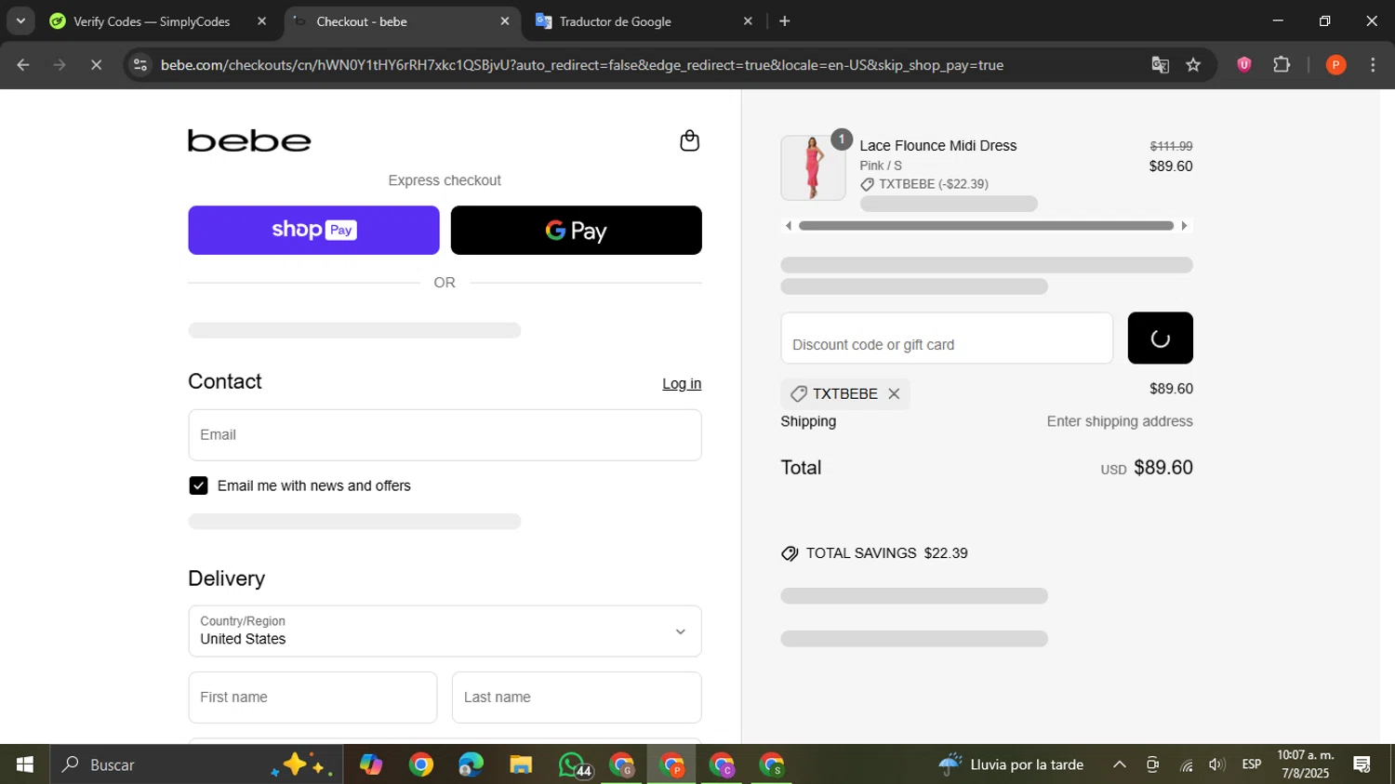Bookmark this page with the star icon
This screenshot has height=784, width=1395.
[x=1193, y=65]
